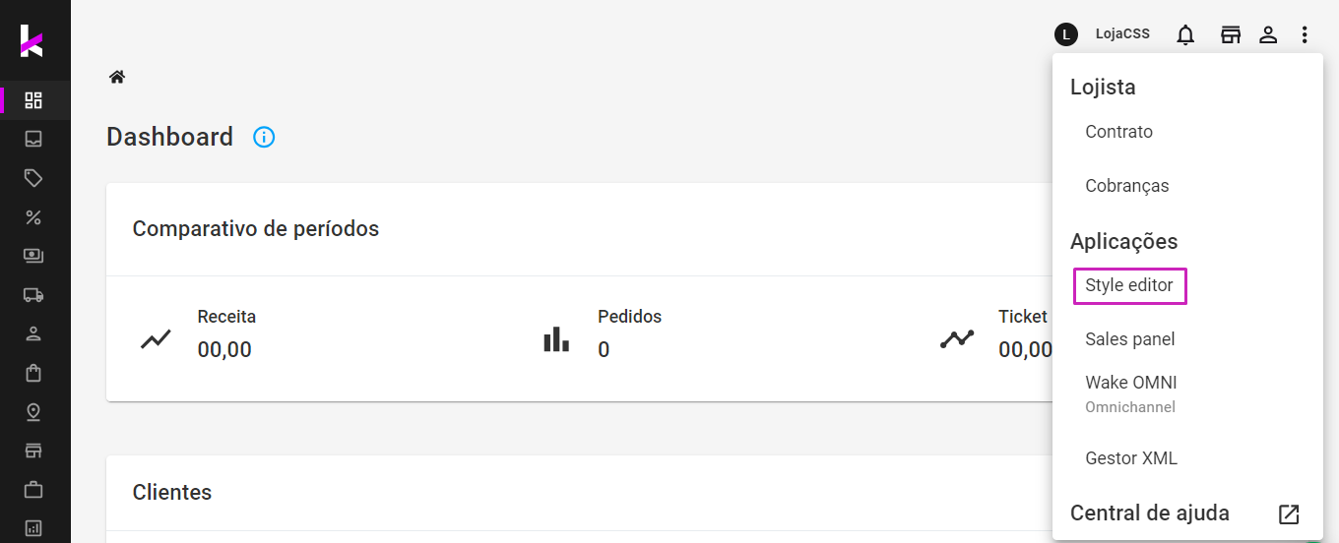The image size is (1339, 543).
Task: Click the shopping bag sidebar icon
Action: pos(33,373)
